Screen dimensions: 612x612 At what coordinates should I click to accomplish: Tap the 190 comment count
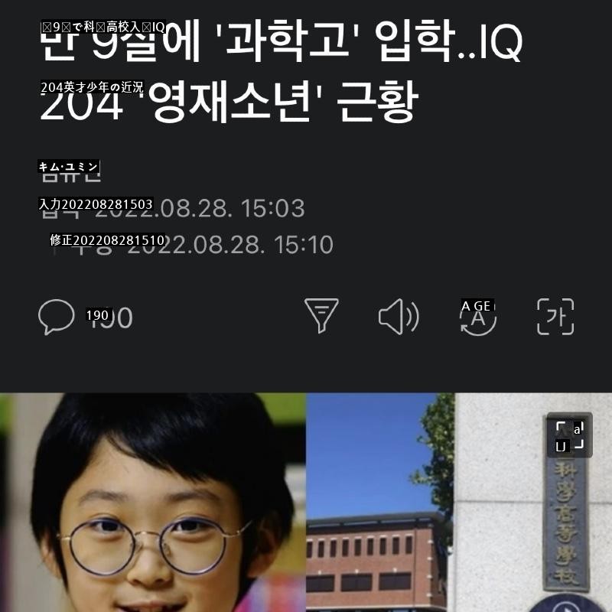tap(109, 317)
